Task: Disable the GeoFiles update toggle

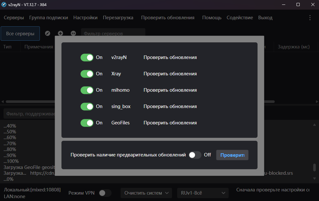Action: 87,123
